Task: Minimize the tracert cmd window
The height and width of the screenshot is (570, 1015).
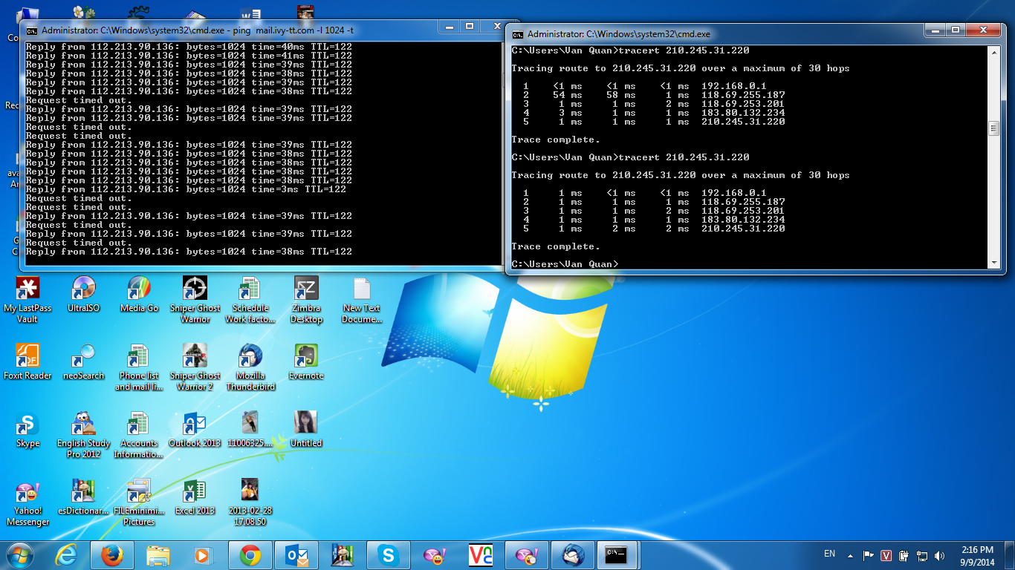Action: pyautogui.click(x=936, y=30)
